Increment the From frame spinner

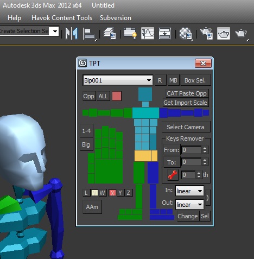click(205, 148)
